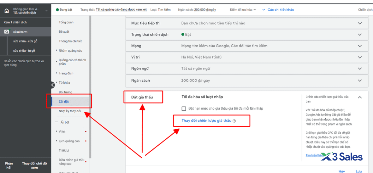This screenshot has height=173, width=373.
Task: Expand Các chi tiết khác details
Action: (x=278, y=10)
